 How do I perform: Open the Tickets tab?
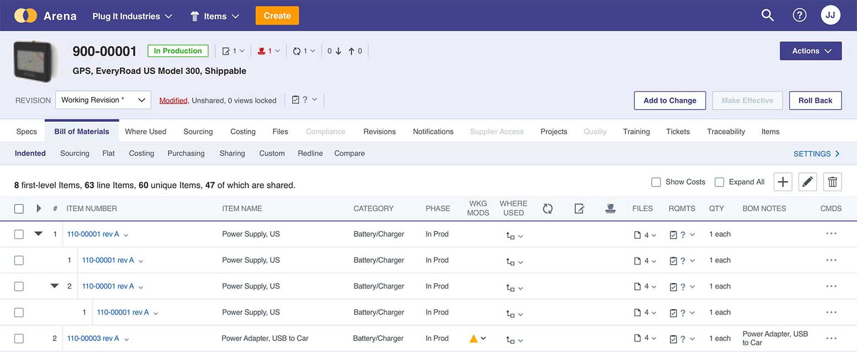point(678,132)
